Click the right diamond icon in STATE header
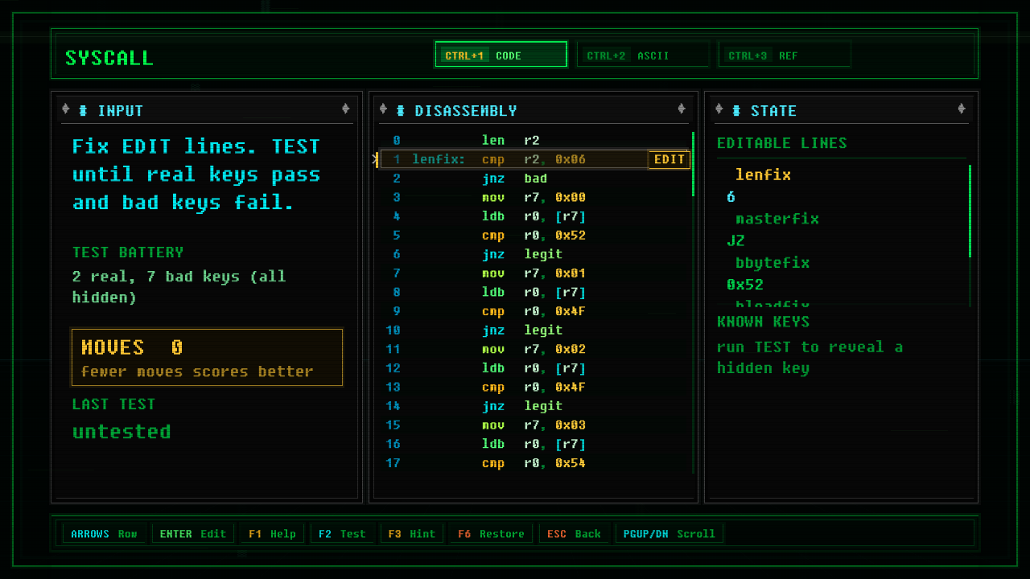Image resolution: width=1030 pixels, height=579 pixels. (x=962, y=109)
